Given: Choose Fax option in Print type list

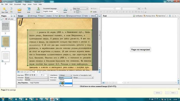Looking at the screenshot, I should pyautogui.click(x=66, y=85).
